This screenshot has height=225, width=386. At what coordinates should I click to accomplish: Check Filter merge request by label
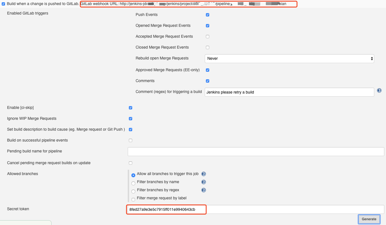pyautogui.click(x=133, y=199)
